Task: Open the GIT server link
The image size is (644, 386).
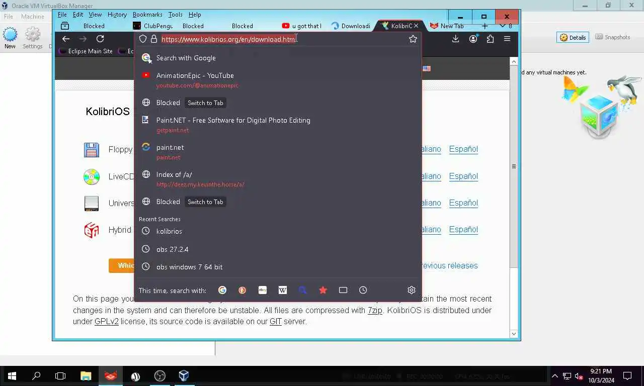Action: 276,321
